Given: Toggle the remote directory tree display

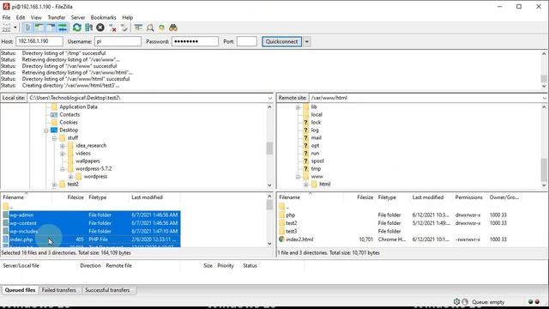Looking at the screenshot, I should click(x=51, y=27).
